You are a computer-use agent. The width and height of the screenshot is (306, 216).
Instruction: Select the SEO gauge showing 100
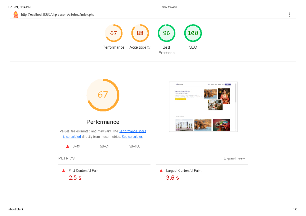193,33
